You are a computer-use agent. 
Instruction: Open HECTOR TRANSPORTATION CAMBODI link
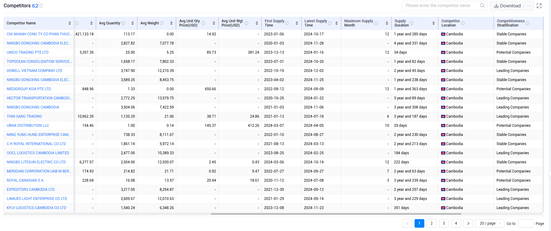point(39,98)
